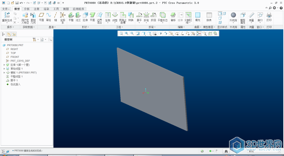Select the 边界混合 boundary blend tool
This screenshot has width=284, height=156.
[x=99, y=18]
